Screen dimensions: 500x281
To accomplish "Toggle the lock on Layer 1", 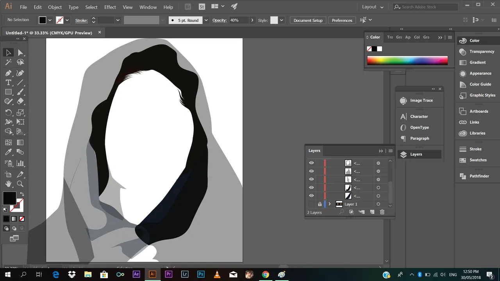I will 320,204.
